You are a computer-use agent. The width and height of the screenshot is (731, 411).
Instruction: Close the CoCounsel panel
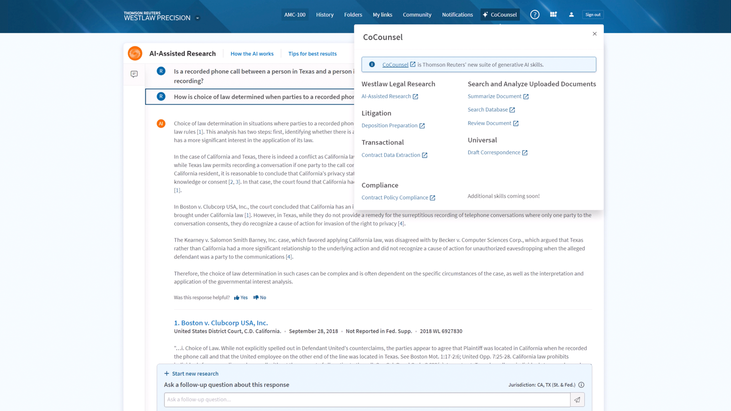594,34
